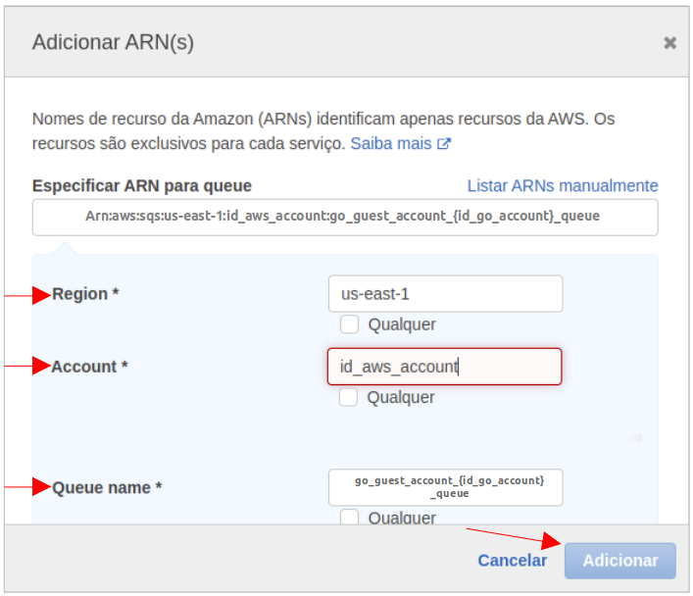Select the Queue name input field
693x596 pixels.
coord(445,487)
